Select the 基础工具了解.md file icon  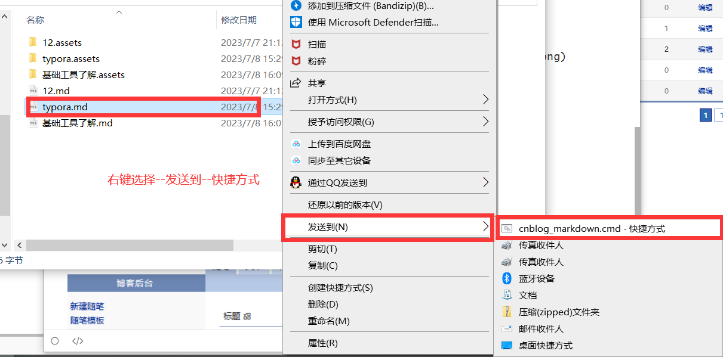(x=33, y=123)
